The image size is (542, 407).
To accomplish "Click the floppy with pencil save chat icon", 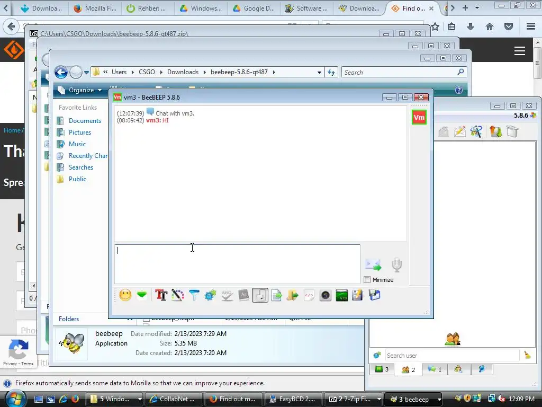I will coord(357,295).
